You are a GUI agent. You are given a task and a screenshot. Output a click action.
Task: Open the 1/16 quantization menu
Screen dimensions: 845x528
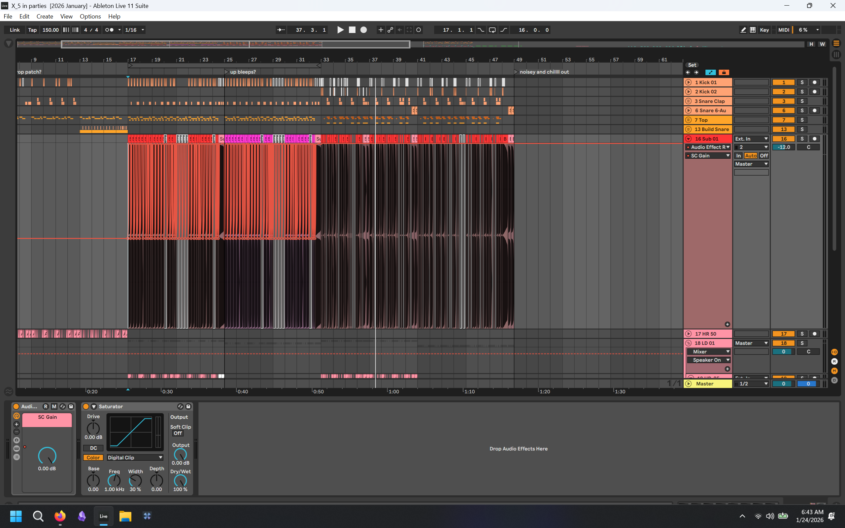[x=134, y=30]
